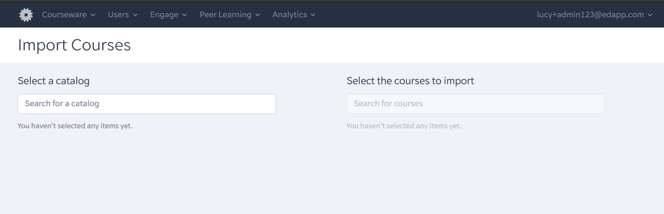The image size is (664, 214).
Task: Click the chevron next to Peer Learning
Action: point(257,15)
